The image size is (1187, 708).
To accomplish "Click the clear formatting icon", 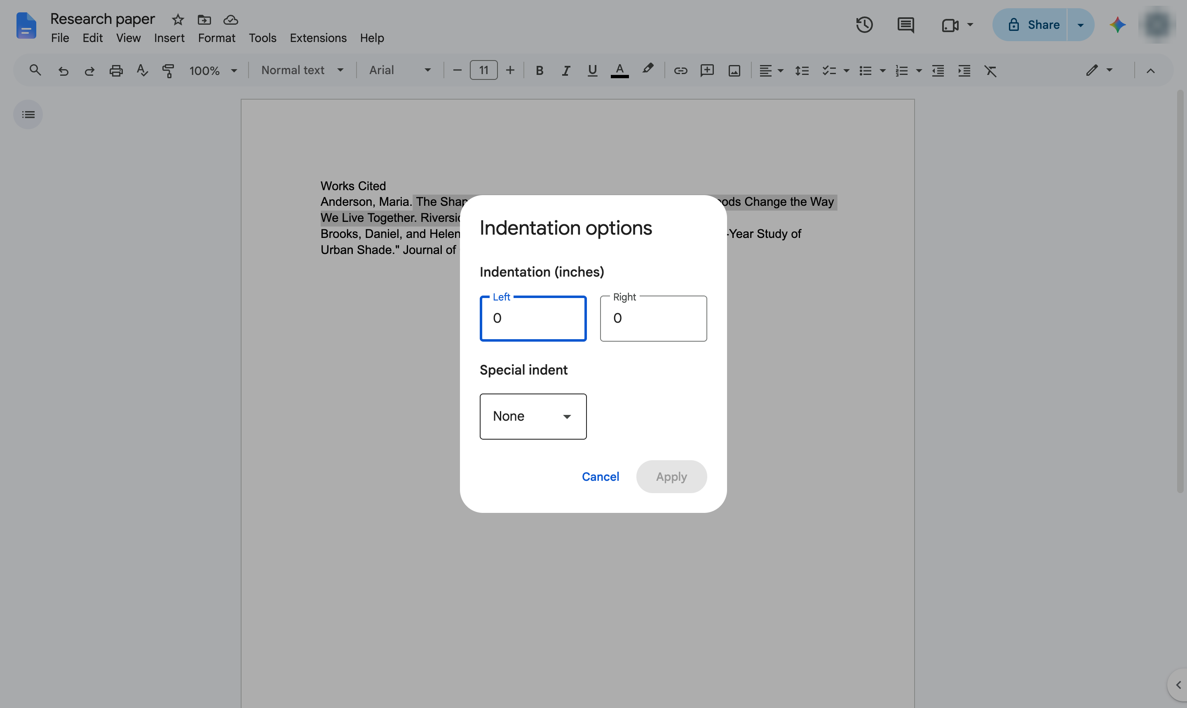I will 991,71.
